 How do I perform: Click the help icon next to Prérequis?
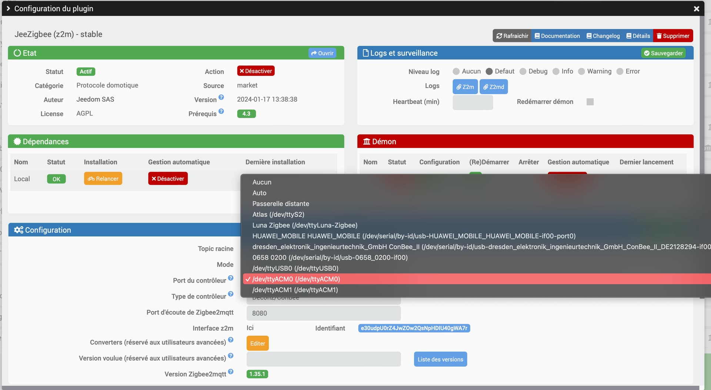[x=221, y=111]
